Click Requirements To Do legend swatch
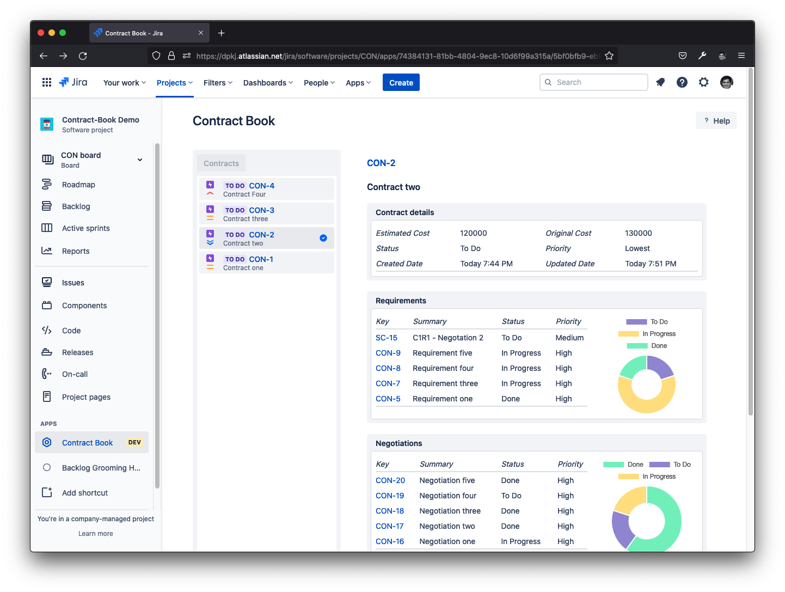 point(636,322)
